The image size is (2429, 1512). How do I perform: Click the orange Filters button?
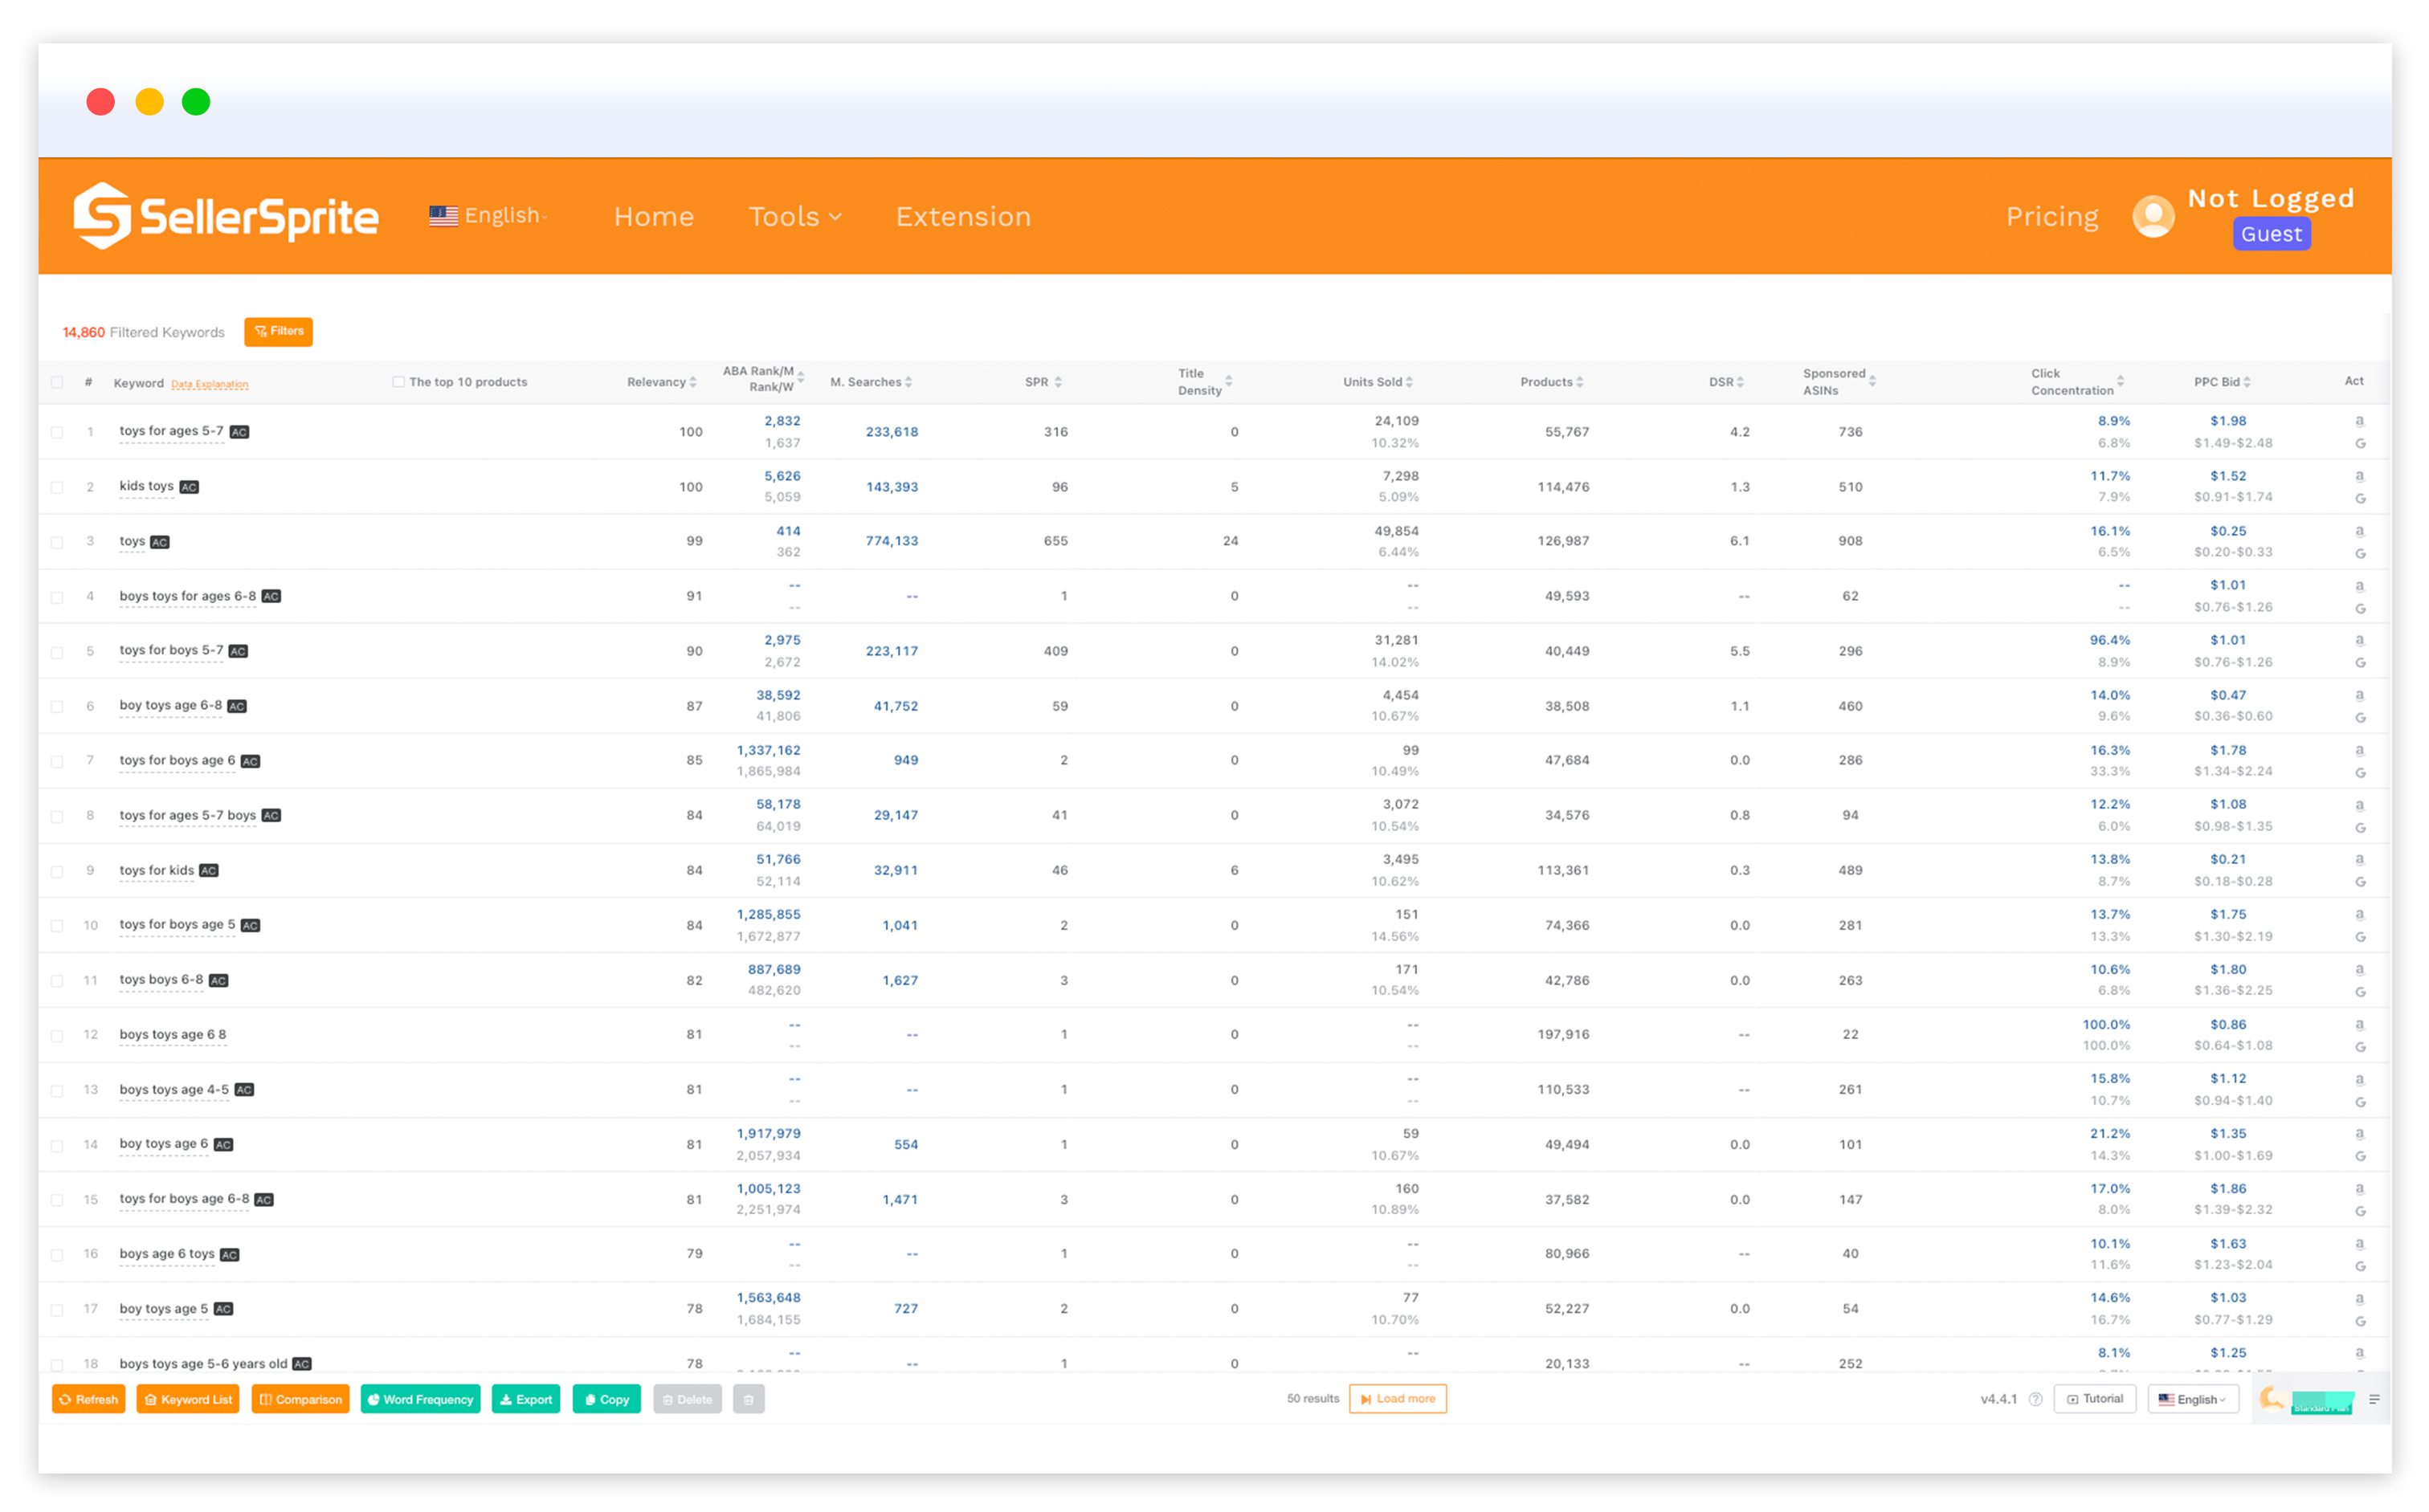click(x=278, y=332)
